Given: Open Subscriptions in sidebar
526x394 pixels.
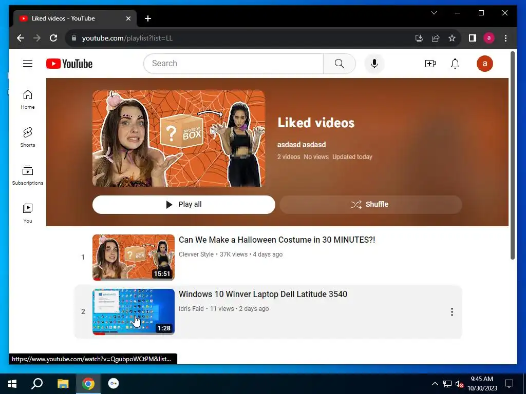Looking at the screenshot, I should 28,175.
